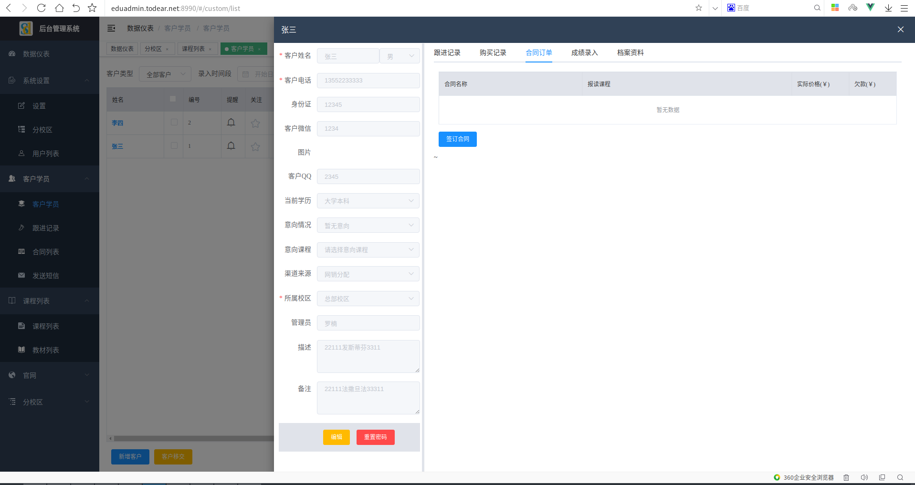
Task: Collapse the 系统设置 sidebar group
Action: (50, 81)
